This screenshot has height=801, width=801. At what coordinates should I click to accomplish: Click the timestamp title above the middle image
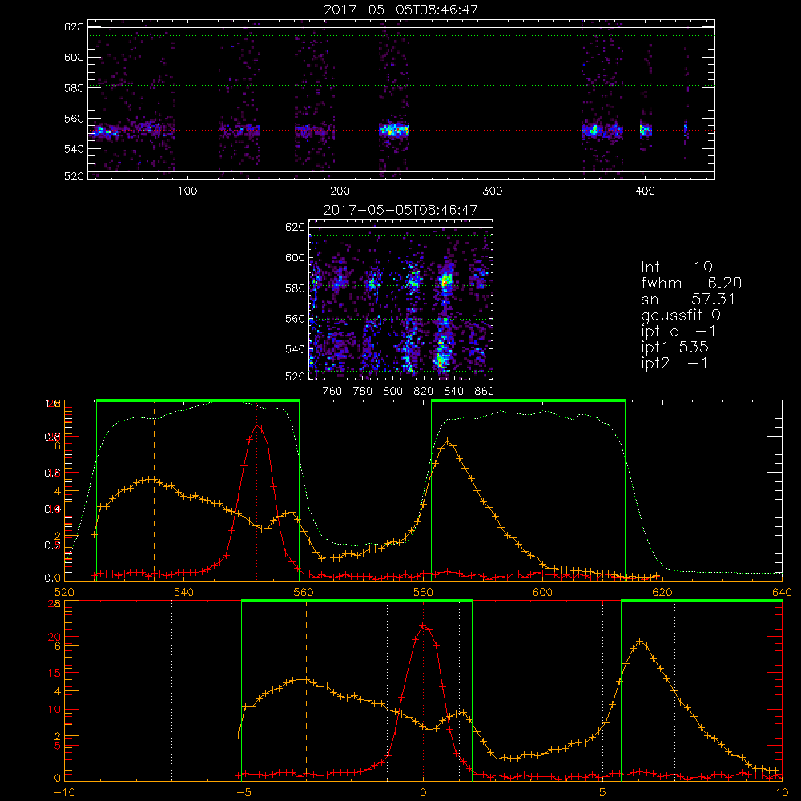[x=401, y=210]
